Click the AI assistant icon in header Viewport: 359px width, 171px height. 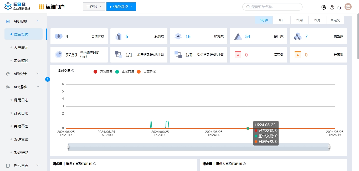coord(324,7)
